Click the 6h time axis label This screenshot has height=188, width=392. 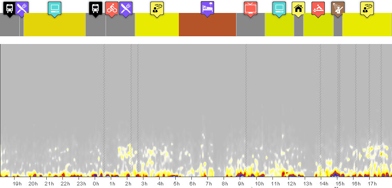coord(193,184)
